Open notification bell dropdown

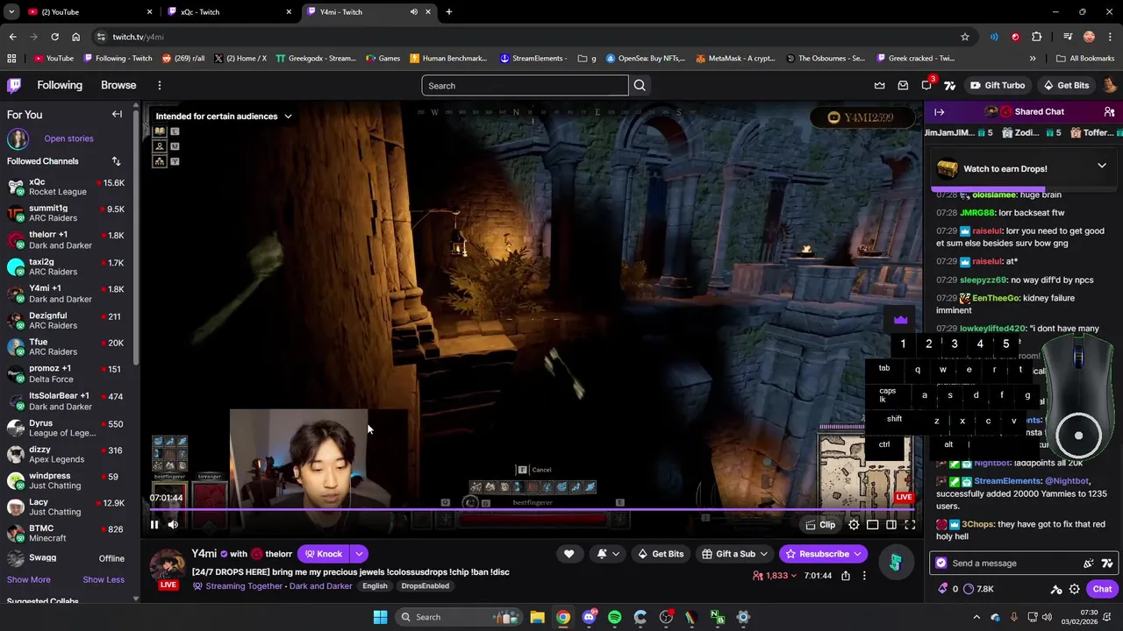click(x=608, y=554)
